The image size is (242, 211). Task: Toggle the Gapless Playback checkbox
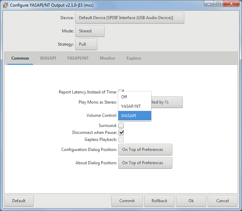click(x=121, y=140)
